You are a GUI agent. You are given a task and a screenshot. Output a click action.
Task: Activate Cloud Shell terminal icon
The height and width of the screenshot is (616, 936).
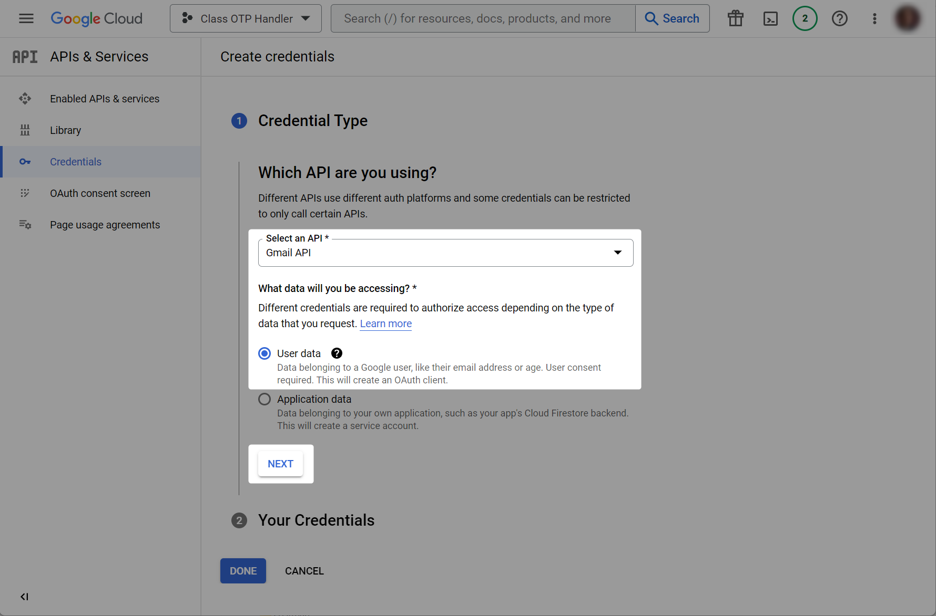pos(770,18)
